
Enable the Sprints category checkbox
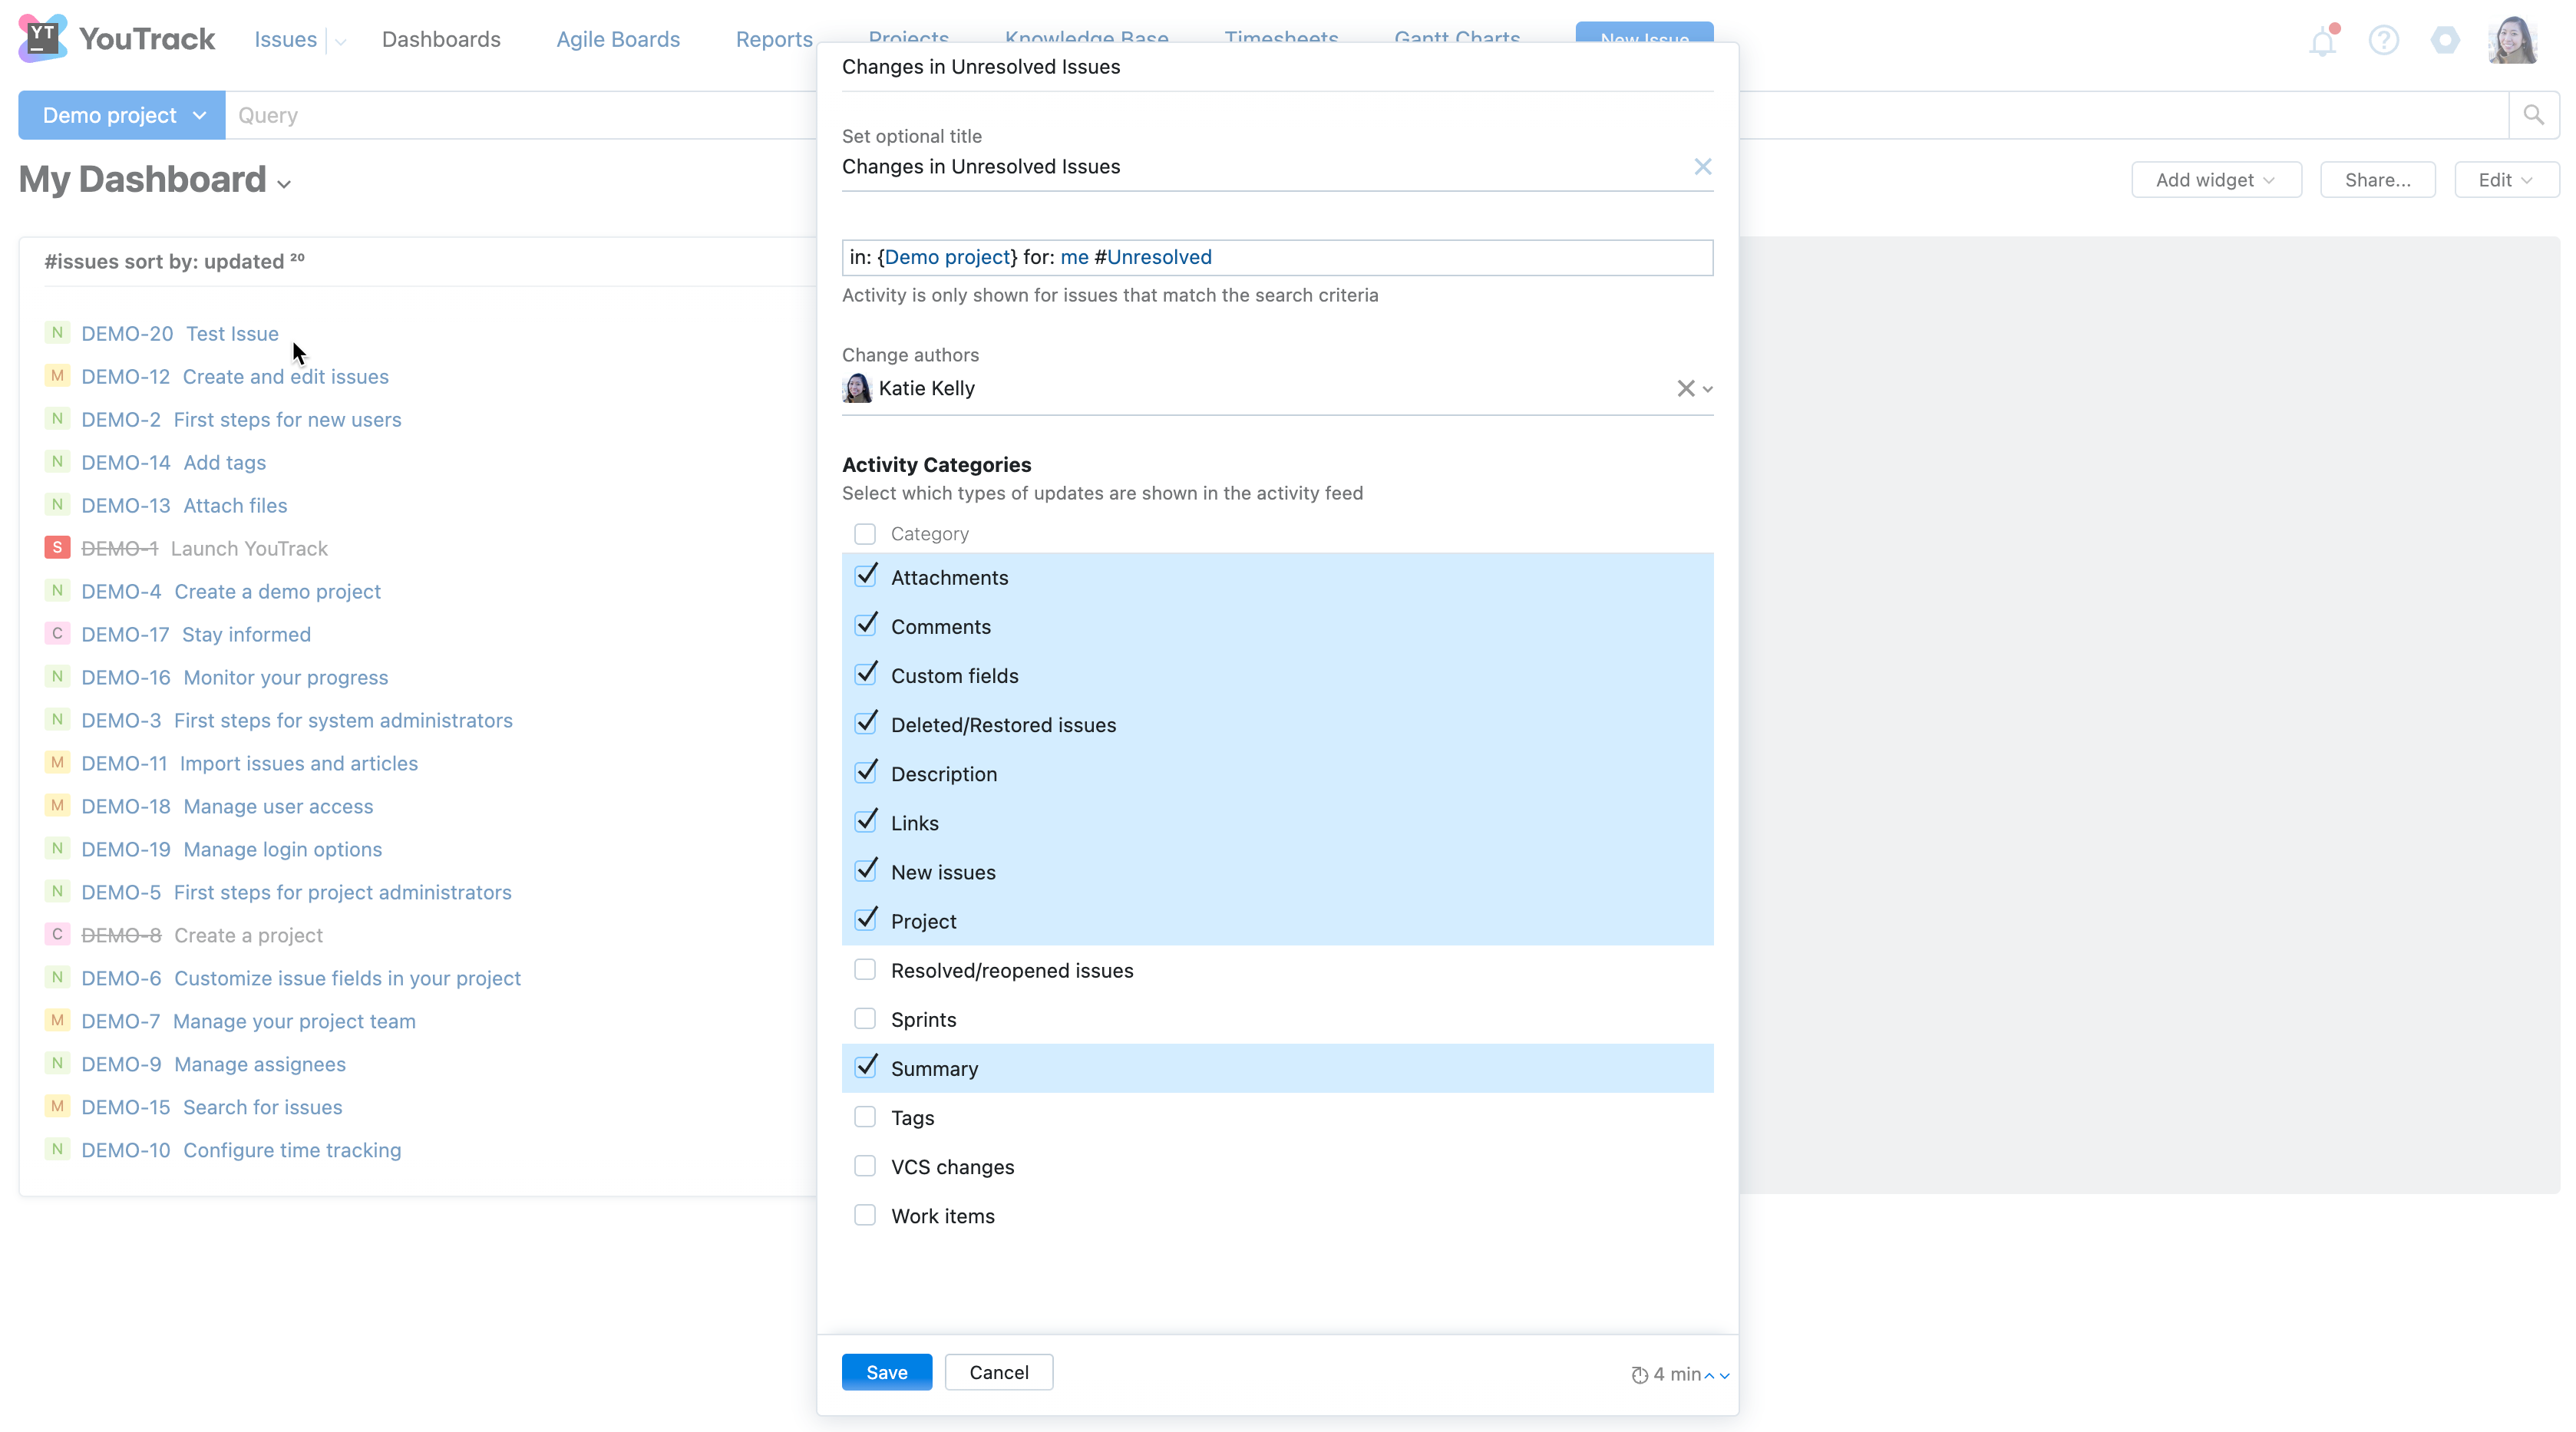pos(865,1019)
